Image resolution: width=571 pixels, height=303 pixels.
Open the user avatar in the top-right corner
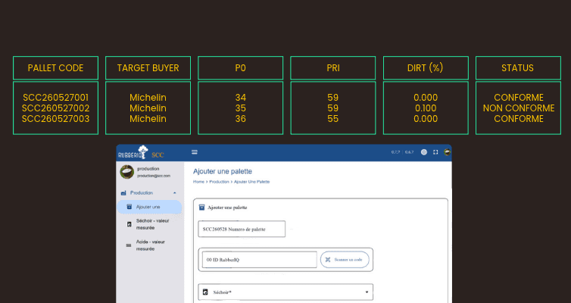(448, 152)
